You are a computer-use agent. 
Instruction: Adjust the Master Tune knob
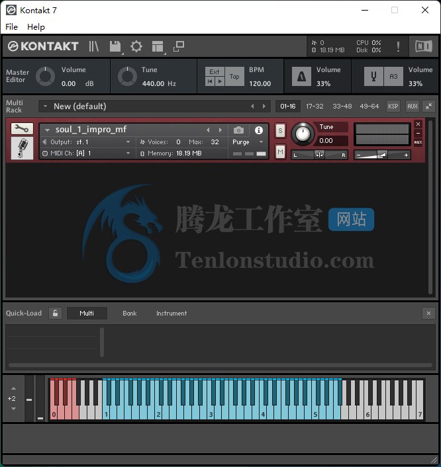click(x=127, y=76)
